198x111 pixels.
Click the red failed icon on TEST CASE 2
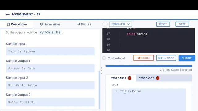(157, 78)
